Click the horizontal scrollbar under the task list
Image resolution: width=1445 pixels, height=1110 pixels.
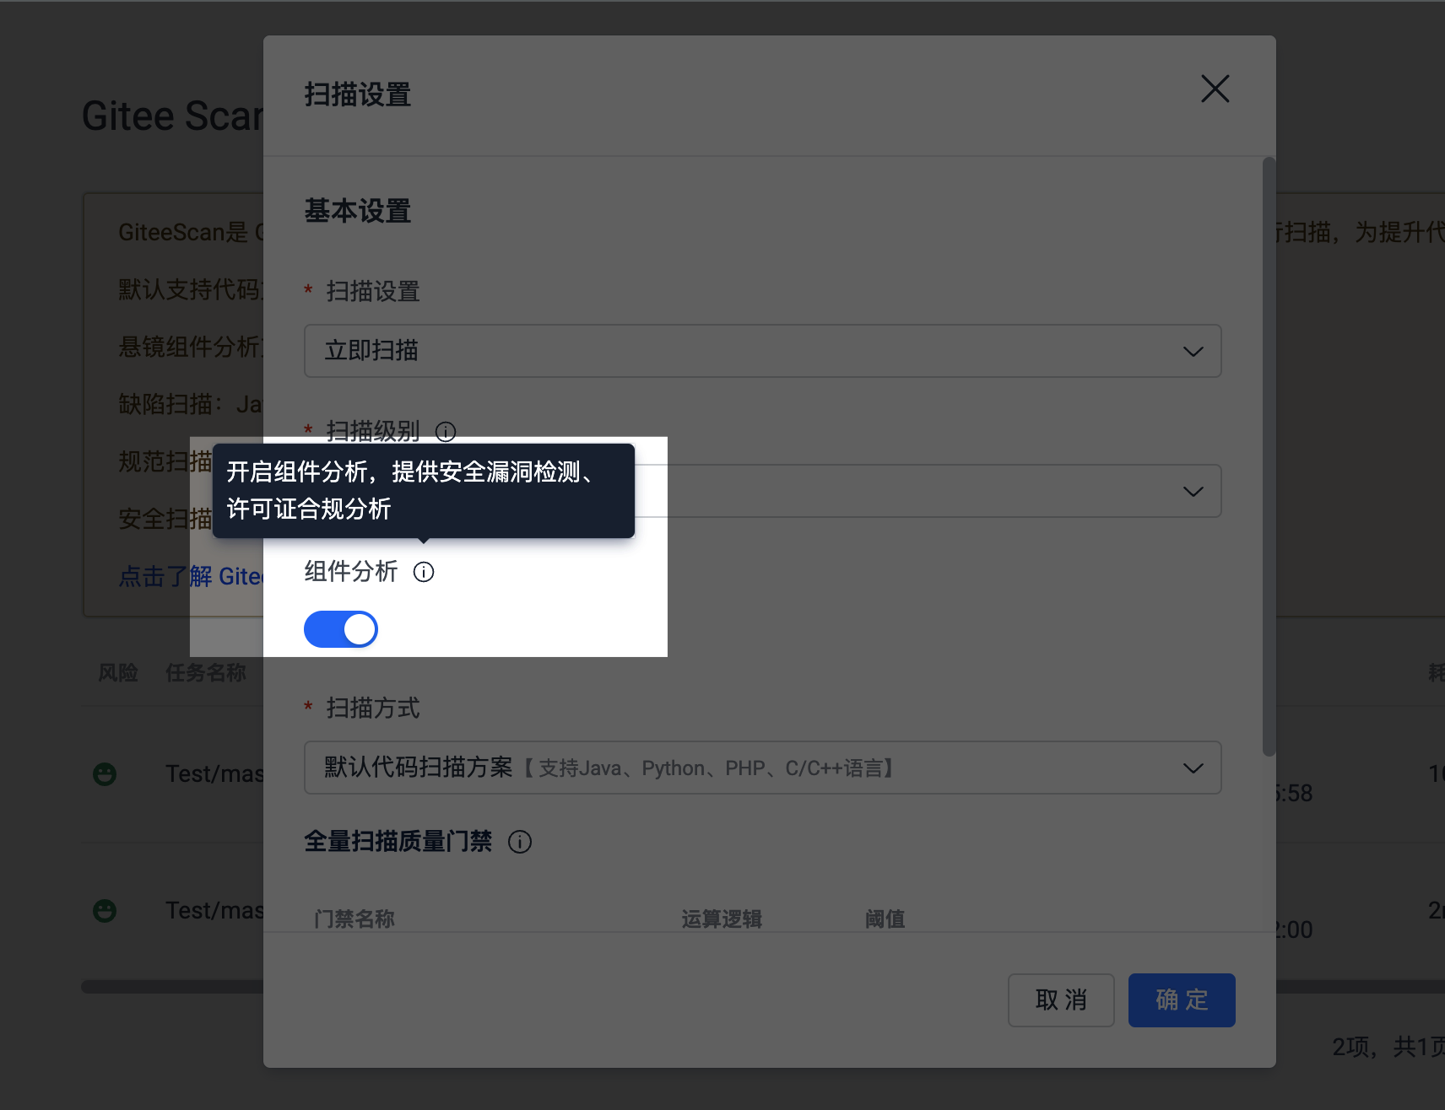pos(173,986)
